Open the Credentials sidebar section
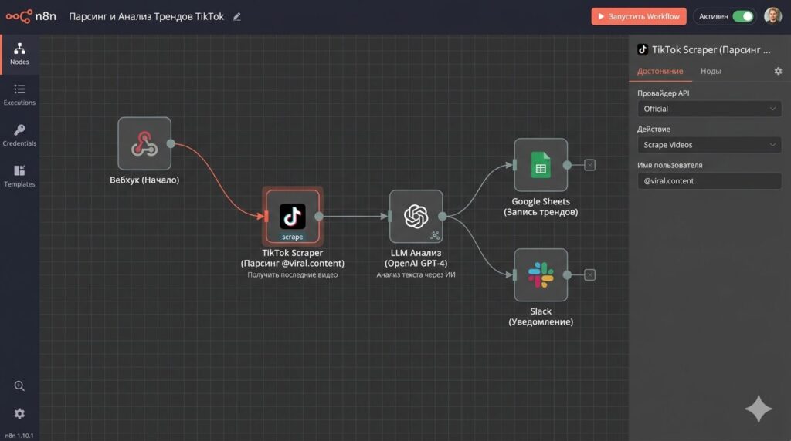The height and width of the screenshot is (441, 791). 19,136
